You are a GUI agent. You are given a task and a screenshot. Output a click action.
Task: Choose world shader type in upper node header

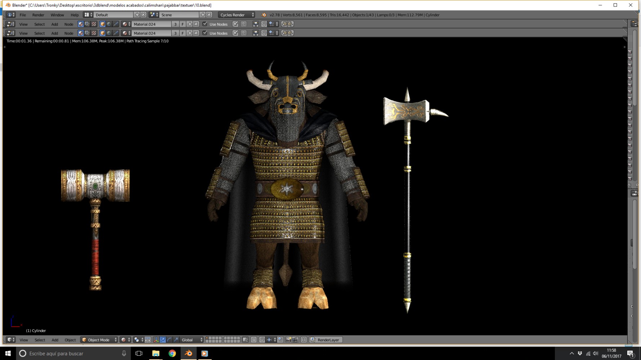pyautogui.click(x=109, y=24)
